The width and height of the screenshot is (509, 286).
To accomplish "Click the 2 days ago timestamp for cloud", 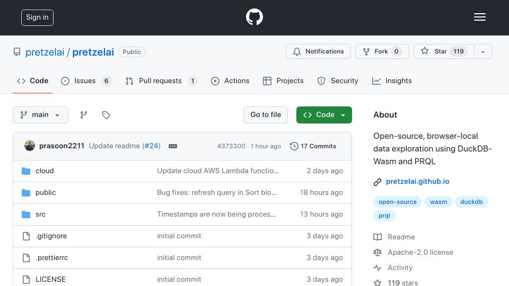I will [x=324, y=171].
